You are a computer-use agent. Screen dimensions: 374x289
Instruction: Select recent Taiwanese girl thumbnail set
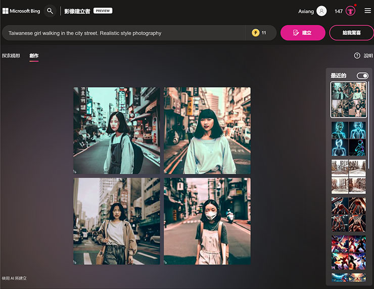pyautogui.click(x=349, y=100)
